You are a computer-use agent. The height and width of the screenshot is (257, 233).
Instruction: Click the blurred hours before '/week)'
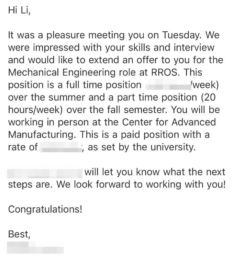tap(168, 85)
